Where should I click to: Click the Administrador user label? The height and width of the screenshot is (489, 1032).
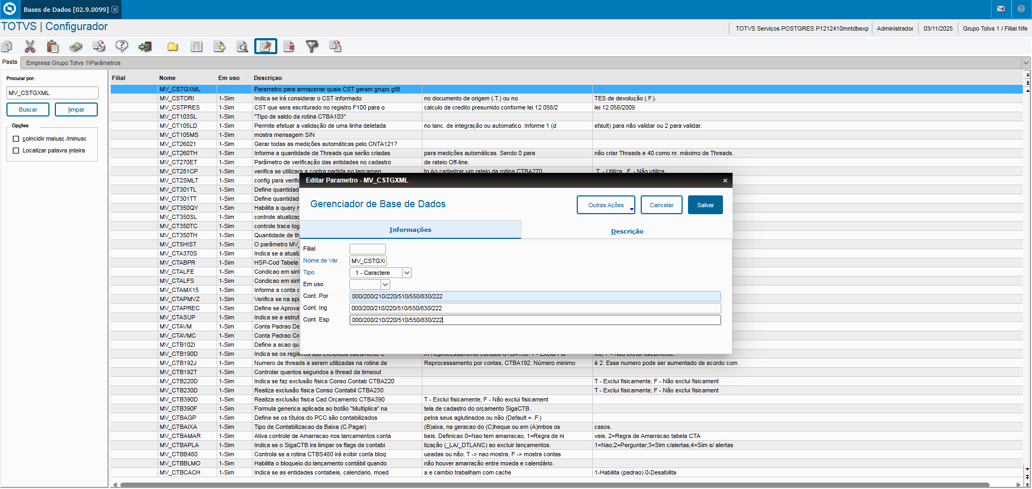(x=895, y=29)
